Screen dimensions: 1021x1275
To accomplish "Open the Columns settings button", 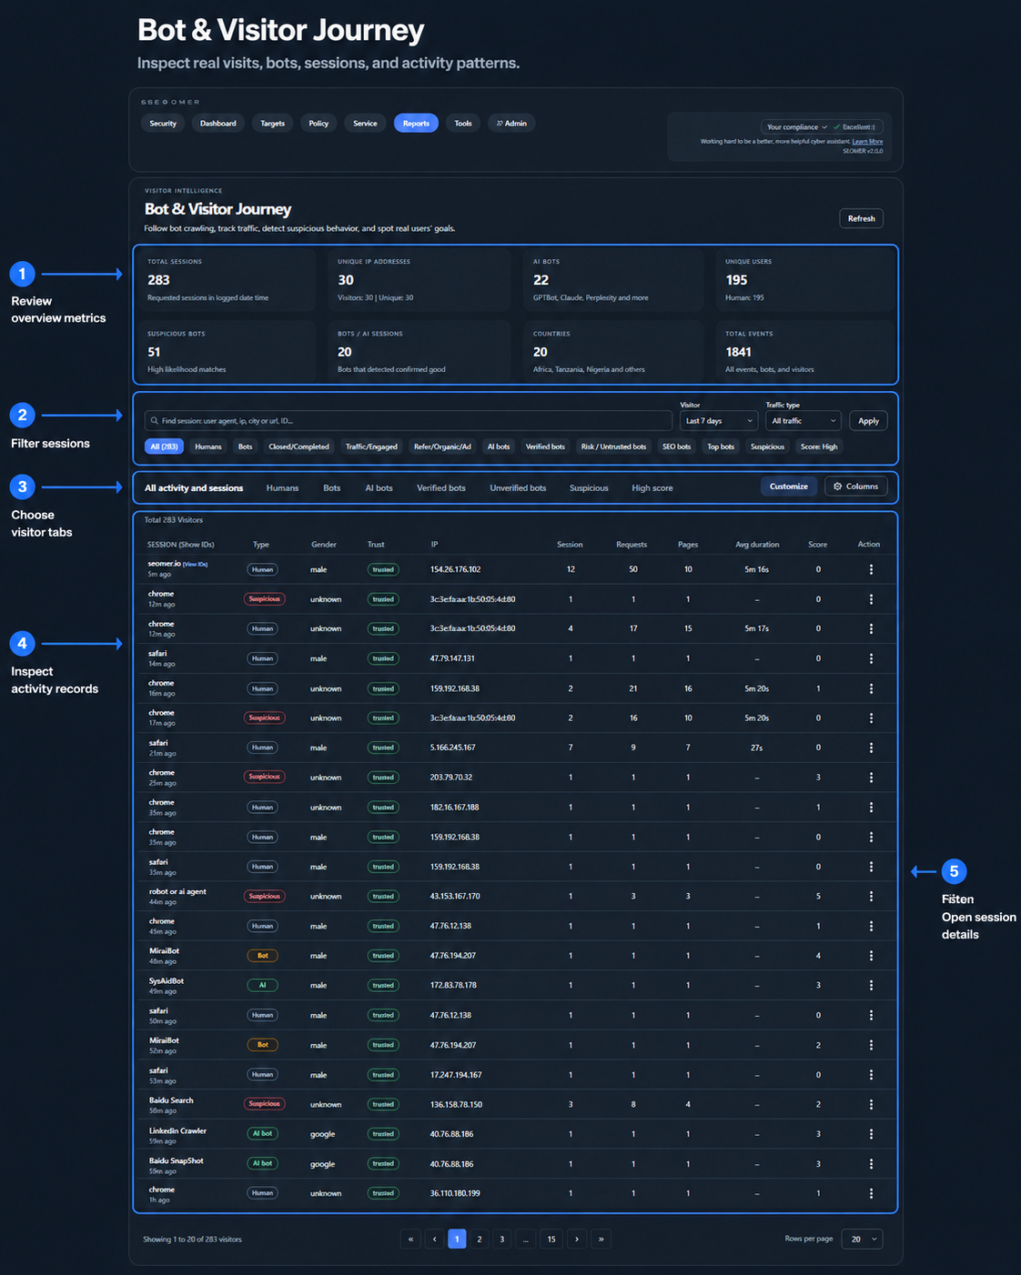I will click(x=856, y=487).
